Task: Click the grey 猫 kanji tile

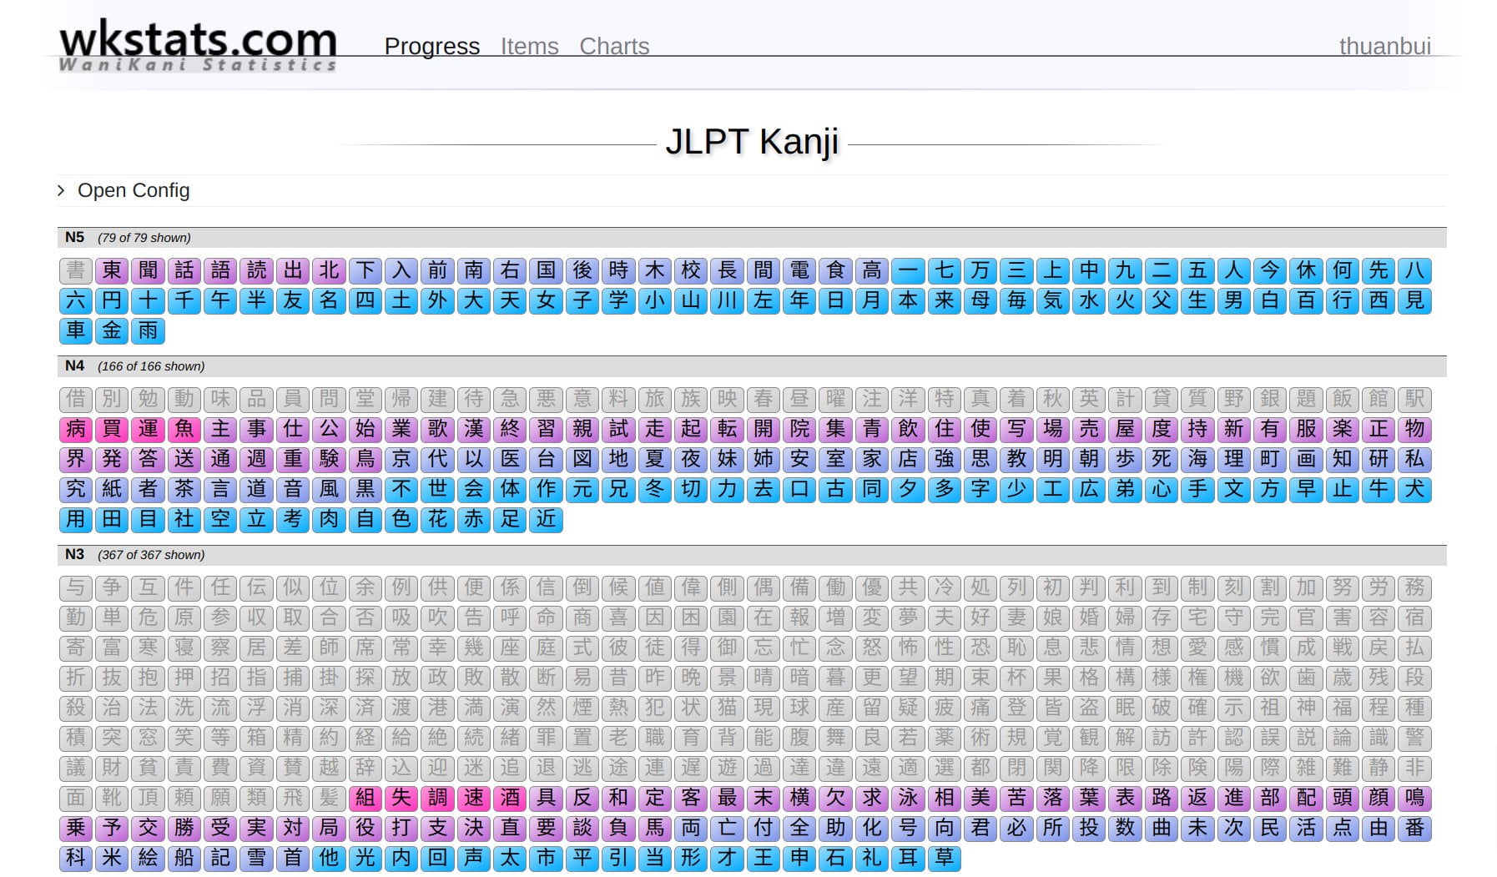Action: [727, 708]
